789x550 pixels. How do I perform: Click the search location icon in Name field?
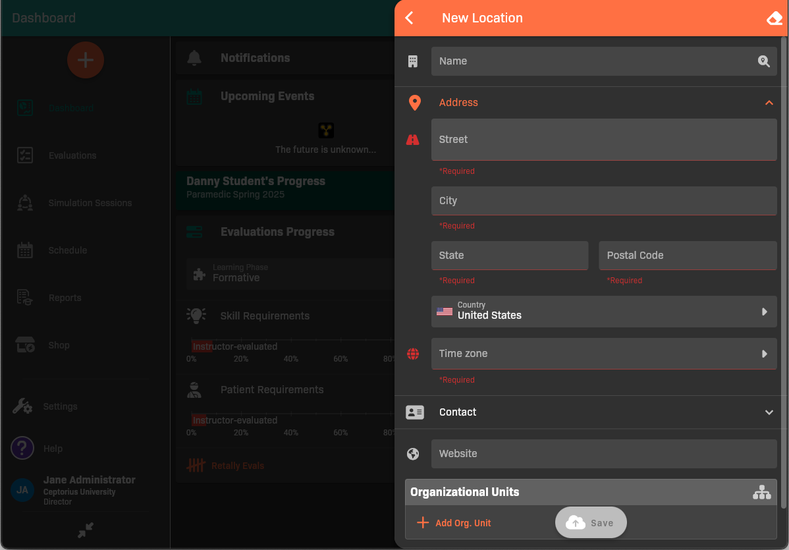(x=763, y=61)
